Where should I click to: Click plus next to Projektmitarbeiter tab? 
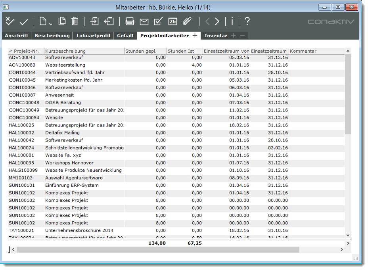195,36
